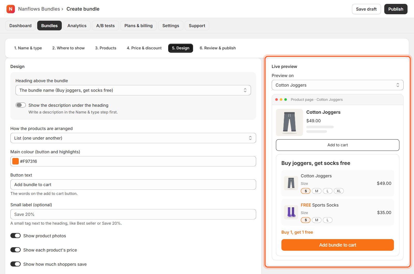Turn off Show product photos switch
Image resolution: width=414 pixels, height=274 pixels.
point(16,235)
